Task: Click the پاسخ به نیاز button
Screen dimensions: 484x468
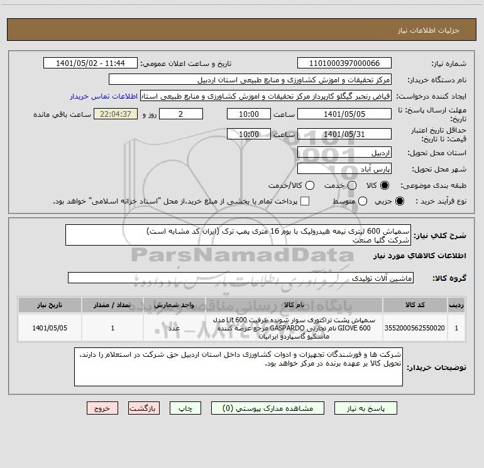Action: (x=365, y=408)
